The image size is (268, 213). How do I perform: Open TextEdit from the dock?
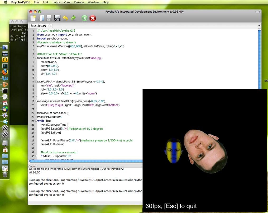point(5,97)
